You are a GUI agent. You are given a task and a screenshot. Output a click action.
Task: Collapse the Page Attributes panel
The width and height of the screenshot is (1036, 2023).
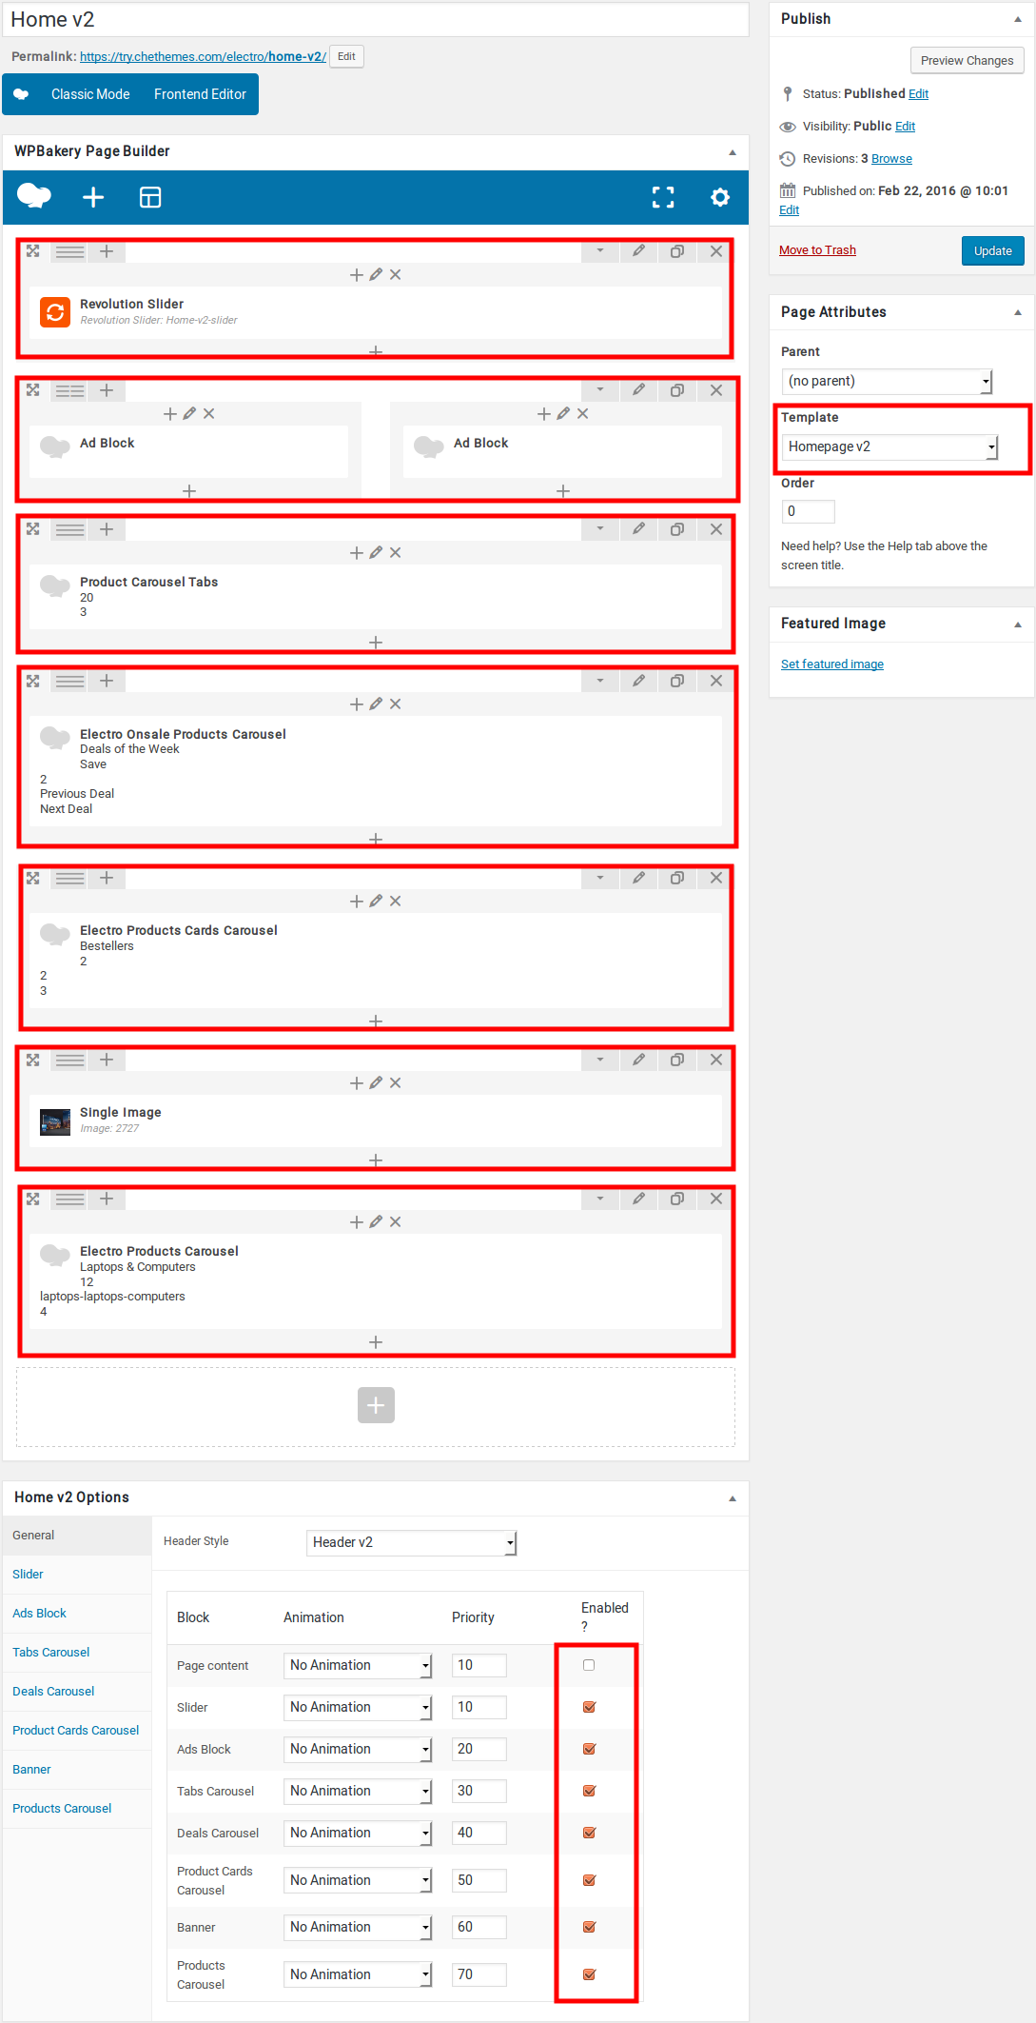(x=1018, y=312)
